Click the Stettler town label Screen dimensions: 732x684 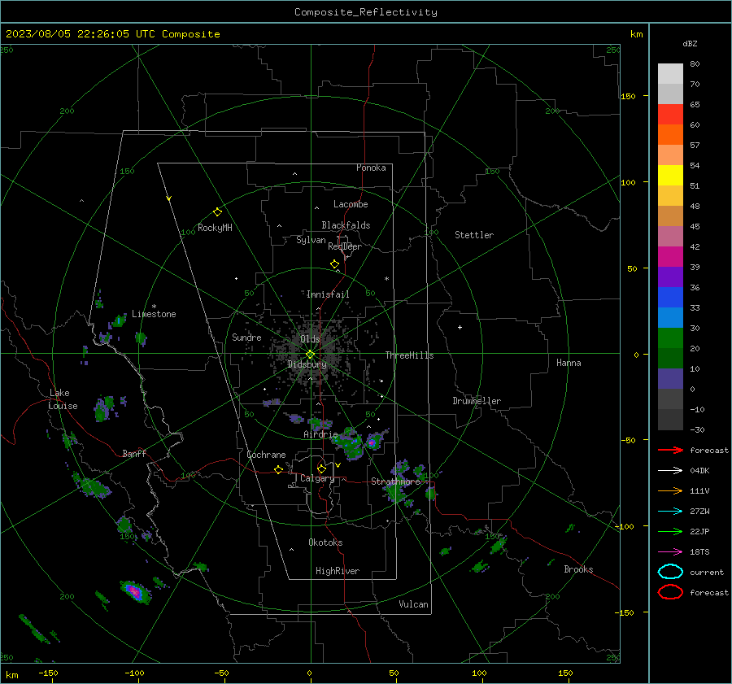pos(474,235)
